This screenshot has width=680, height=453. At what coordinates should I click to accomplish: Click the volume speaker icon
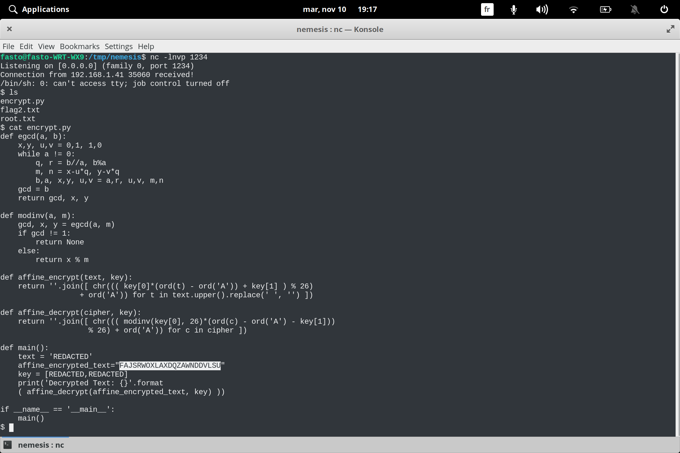click(x=542, y=9)
